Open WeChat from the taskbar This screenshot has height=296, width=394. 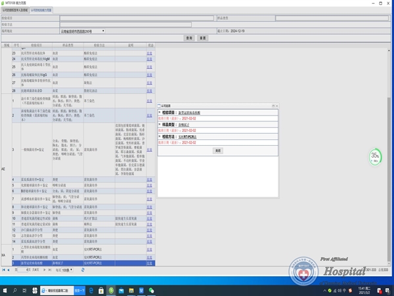151,291
